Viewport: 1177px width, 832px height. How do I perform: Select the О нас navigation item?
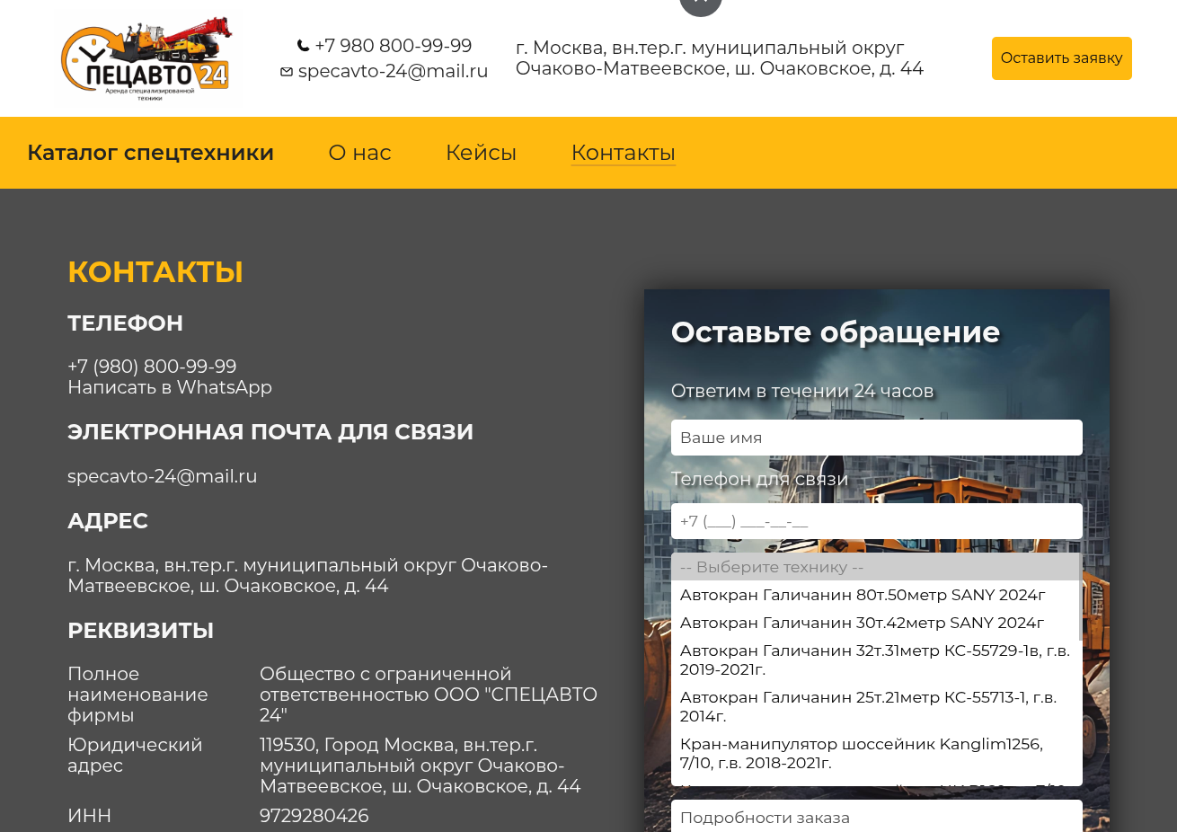(x=359, y=153)
